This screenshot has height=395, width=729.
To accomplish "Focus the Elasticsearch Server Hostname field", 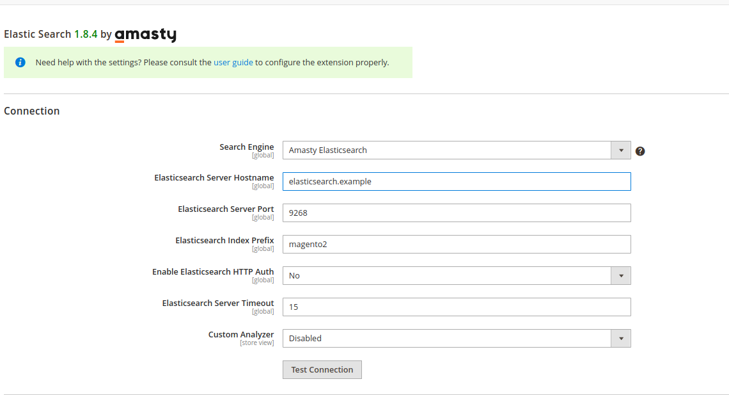I will (457, 181).
